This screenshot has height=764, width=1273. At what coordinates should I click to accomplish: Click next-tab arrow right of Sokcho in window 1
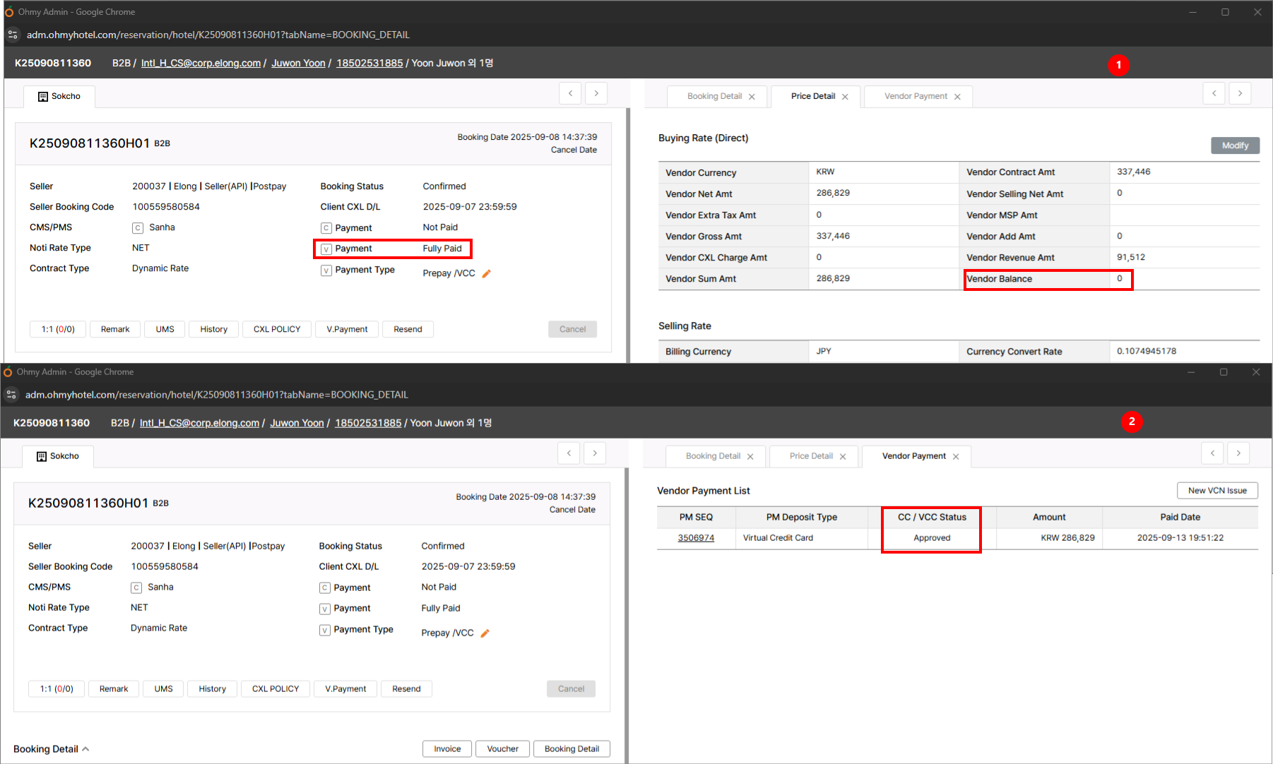(596, 93)
